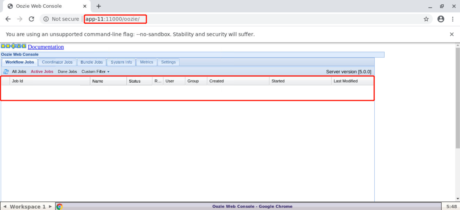Click the Oozie Web Console panel title
The image size is (460, 210).
point(20,54)
